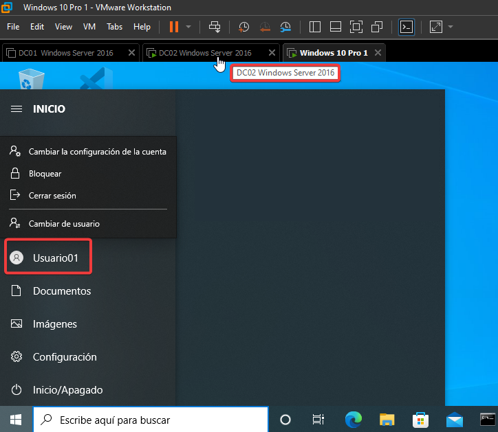498x432 pixels.
Task: Toggle the library sidebar view icon
Action: (315, 27)
